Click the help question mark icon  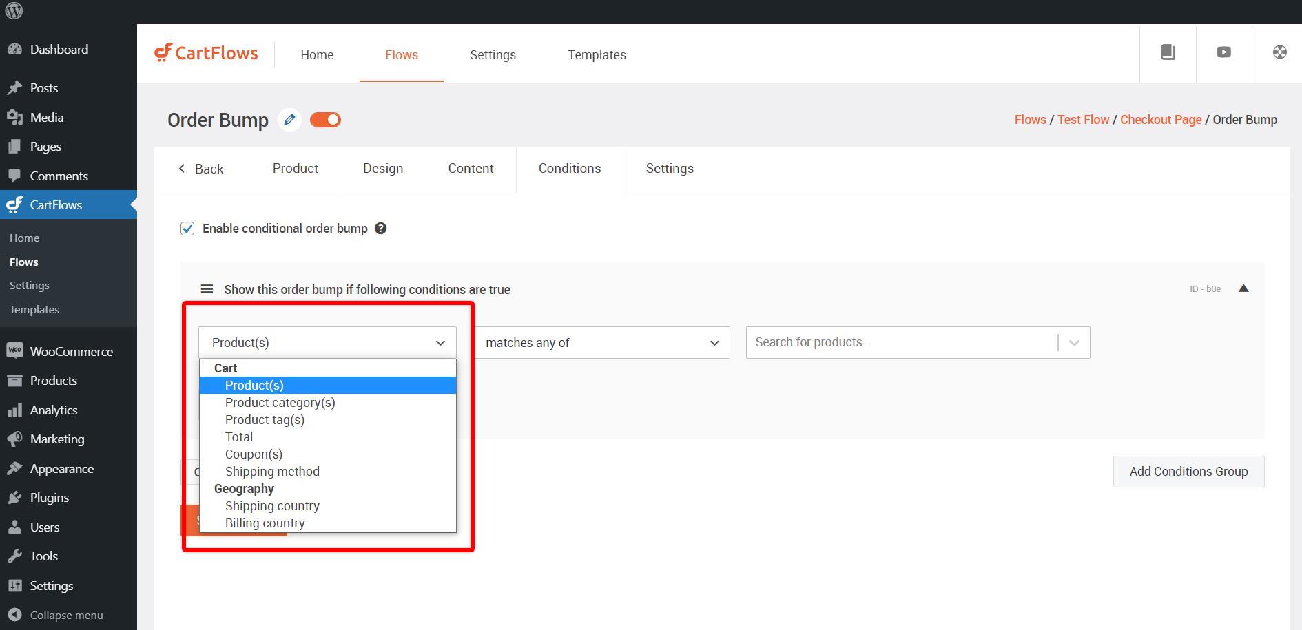click(380, 229)
